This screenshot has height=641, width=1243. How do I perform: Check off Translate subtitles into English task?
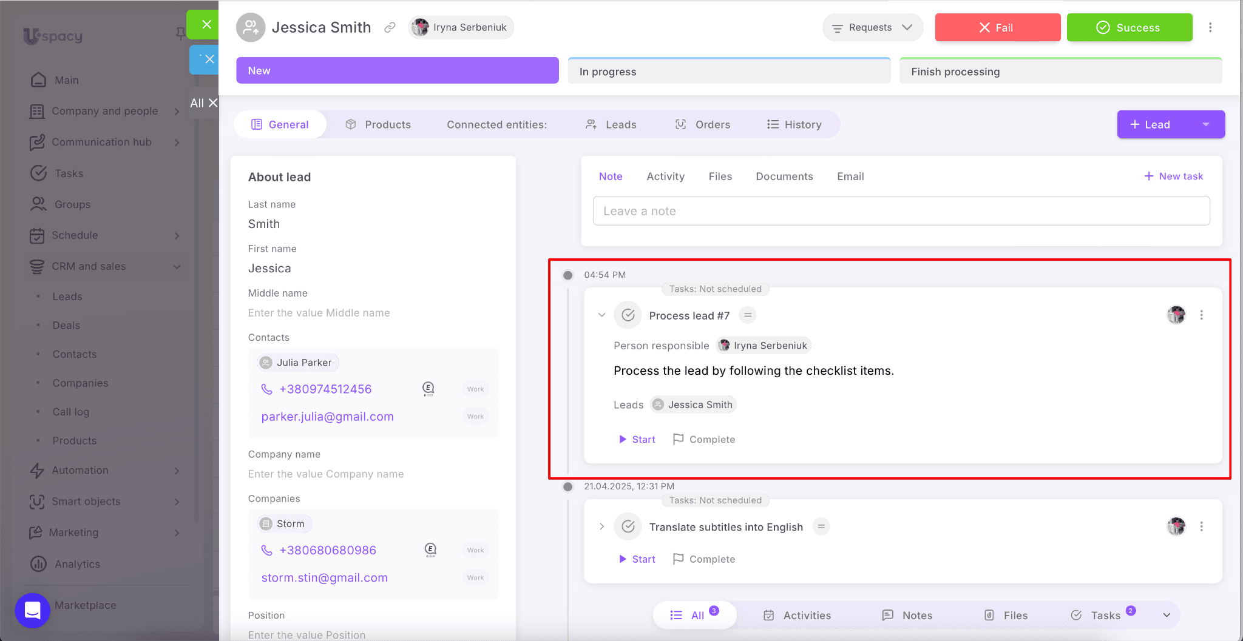pyautogui.click(x=628, y=526)
